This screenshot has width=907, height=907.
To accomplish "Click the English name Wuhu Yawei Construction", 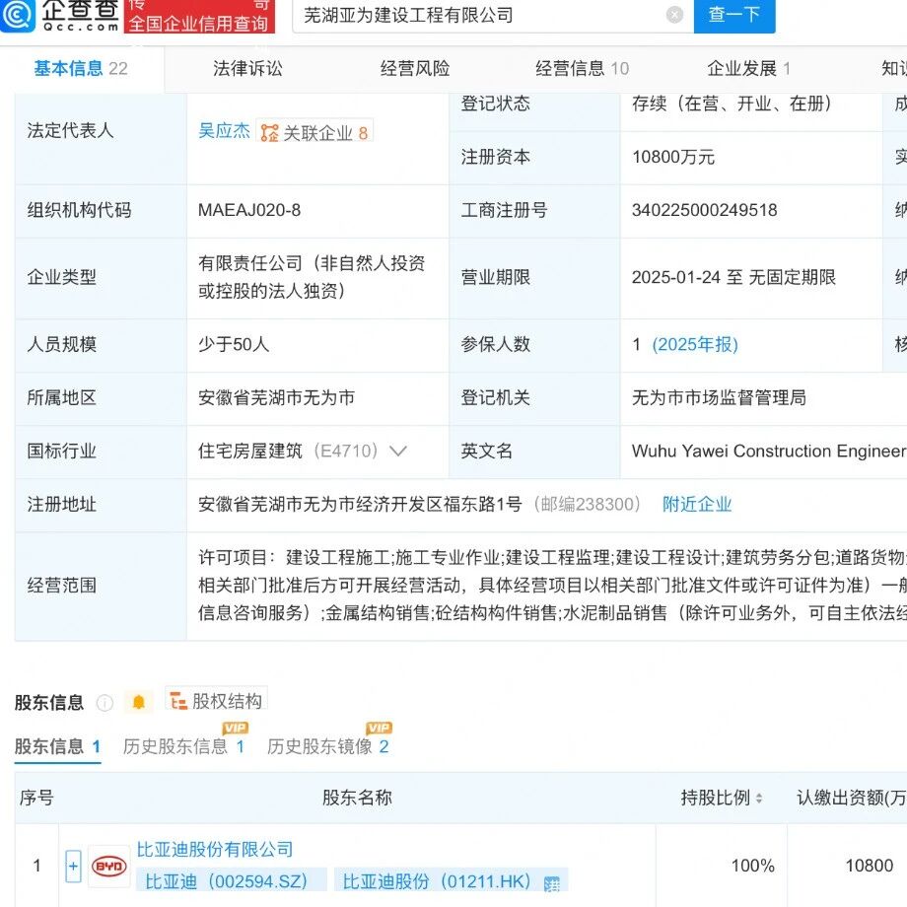I will pyautogui.click(x=769, y=452).
